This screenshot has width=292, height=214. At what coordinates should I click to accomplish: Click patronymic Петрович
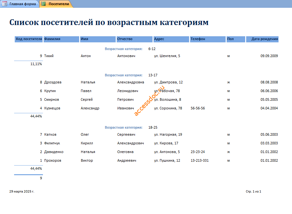125,99
